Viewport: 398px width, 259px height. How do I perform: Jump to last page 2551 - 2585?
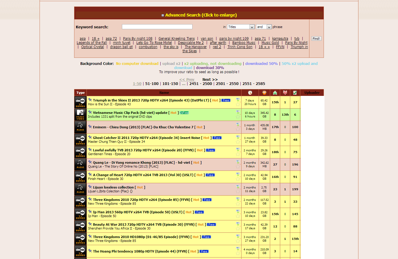click(x=254, y=83)
